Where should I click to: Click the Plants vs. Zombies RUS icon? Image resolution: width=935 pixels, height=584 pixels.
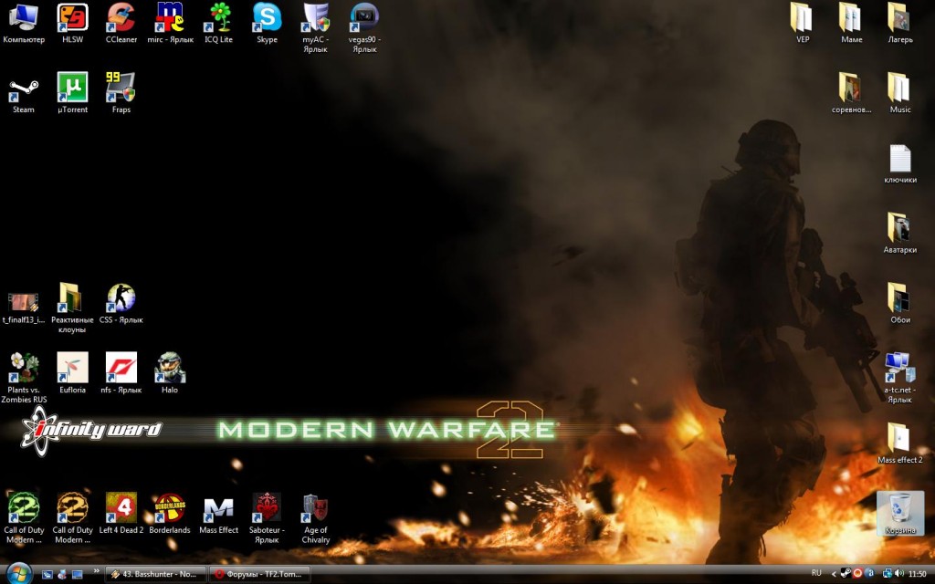pos(23,368)
